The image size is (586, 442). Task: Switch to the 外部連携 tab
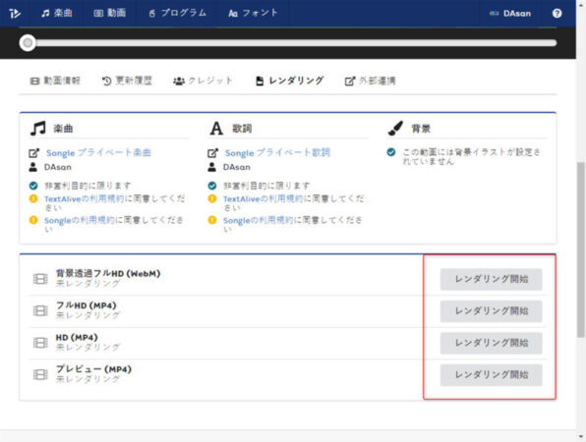coord(370,81)
